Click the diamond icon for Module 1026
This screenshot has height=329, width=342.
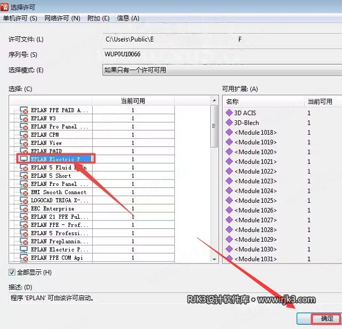(229, 210)
